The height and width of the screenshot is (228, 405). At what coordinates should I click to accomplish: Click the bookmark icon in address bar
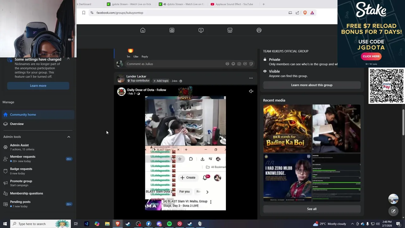84,13
